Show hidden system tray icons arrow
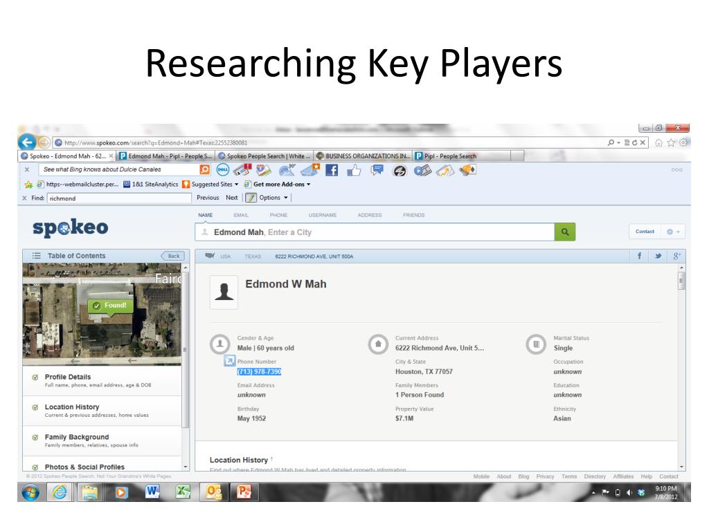Image resolution: width=709 pixels, height=531 pixels. [x=593, y=492]
